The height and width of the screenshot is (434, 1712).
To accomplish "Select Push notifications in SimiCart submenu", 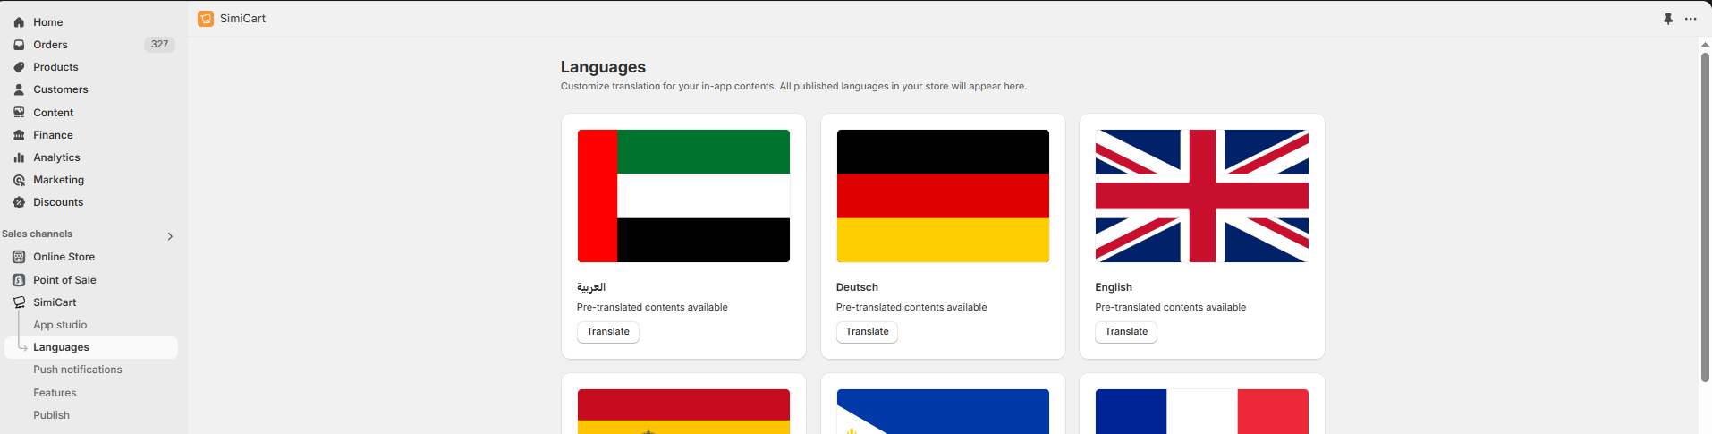I will (x=78, y=370).
